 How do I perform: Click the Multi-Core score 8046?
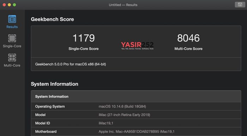[x=188, y=38]
